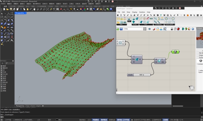Expand the Topo component panel
The image size is (203, 121).
pyautogui.click(x=146, y=24)
